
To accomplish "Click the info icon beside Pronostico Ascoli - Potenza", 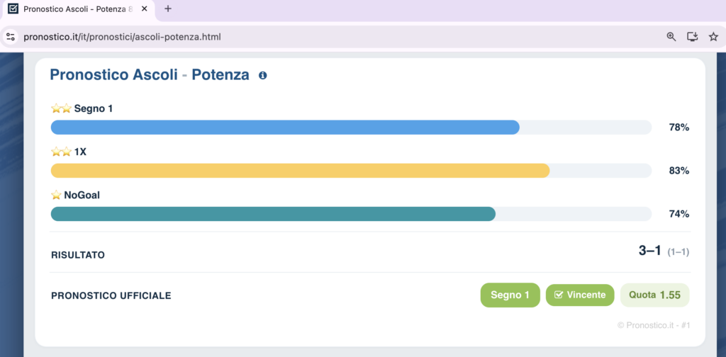I will pyautogui.click(x=262, y=75).
